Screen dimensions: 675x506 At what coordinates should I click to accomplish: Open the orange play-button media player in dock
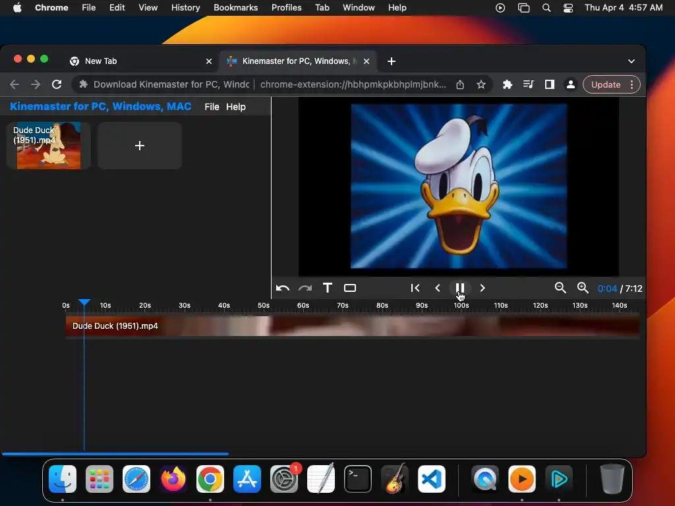click(522, 479)
